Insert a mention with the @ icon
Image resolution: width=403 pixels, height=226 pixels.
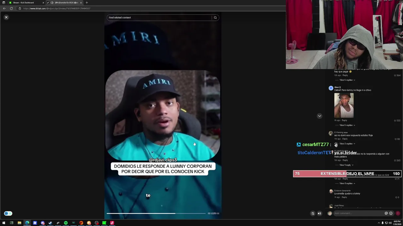click(x=386, y=213)
